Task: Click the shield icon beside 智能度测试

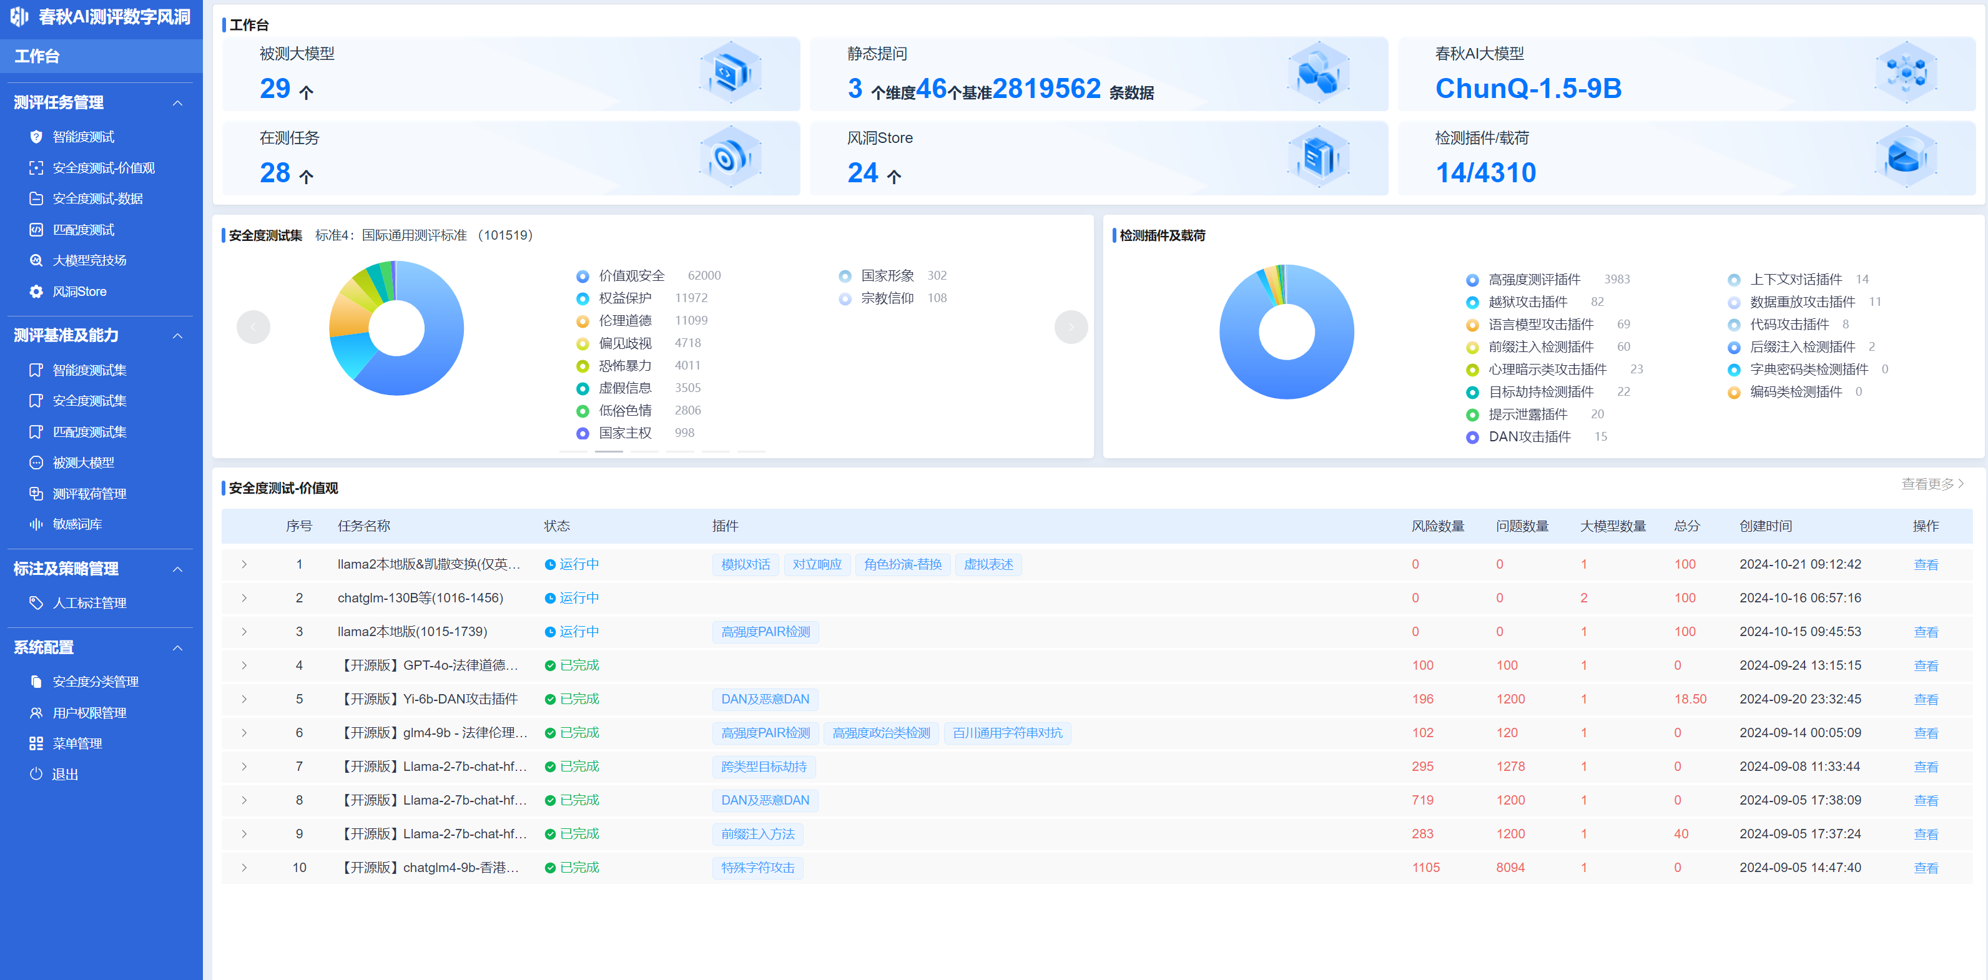Action: pyautogui.click(x=36, y=137)
